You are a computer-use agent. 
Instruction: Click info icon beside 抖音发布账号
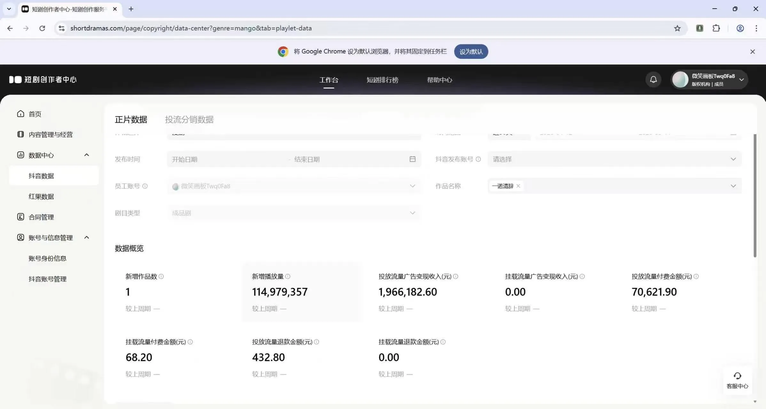[478, 159]
